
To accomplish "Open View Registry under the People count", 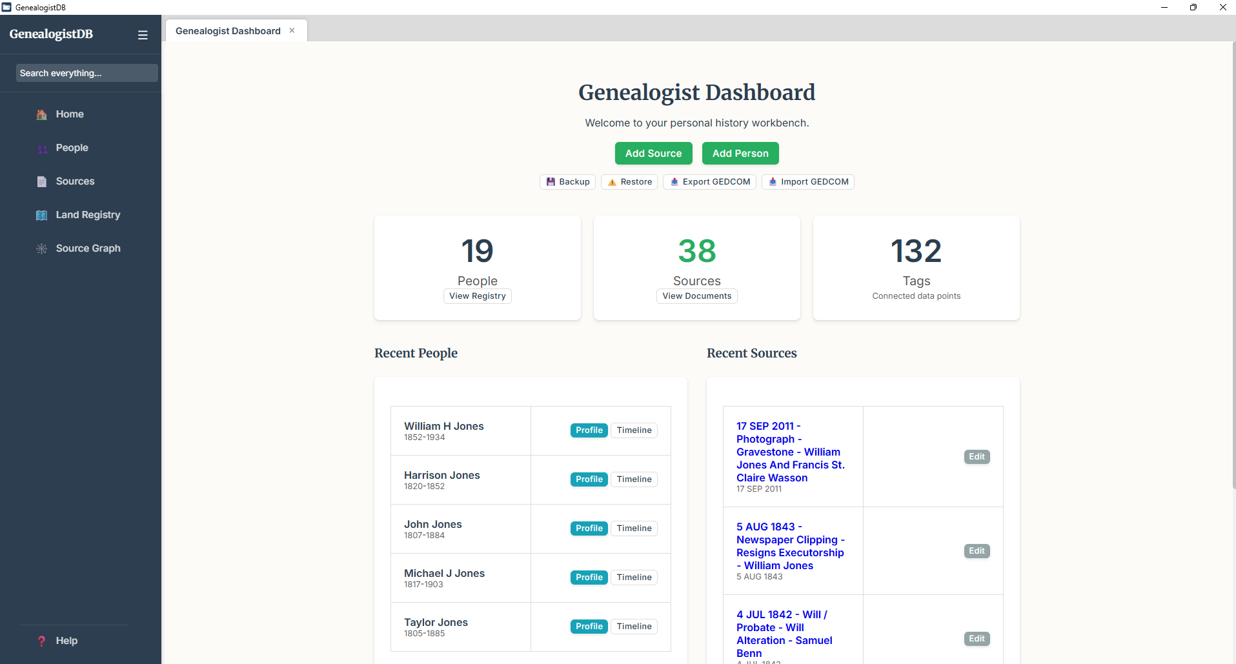I will click(477, 296).
